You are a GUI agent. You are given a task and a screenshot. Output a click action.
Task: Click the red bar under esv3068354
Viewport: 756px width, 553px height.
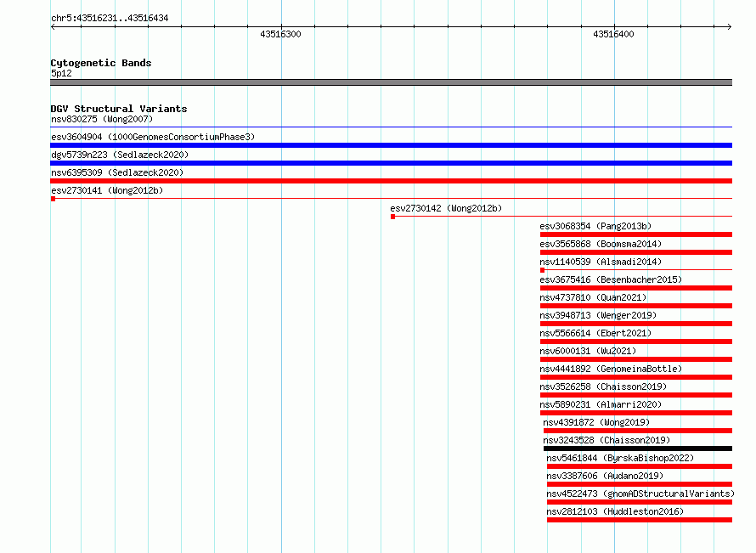(636, 234)
